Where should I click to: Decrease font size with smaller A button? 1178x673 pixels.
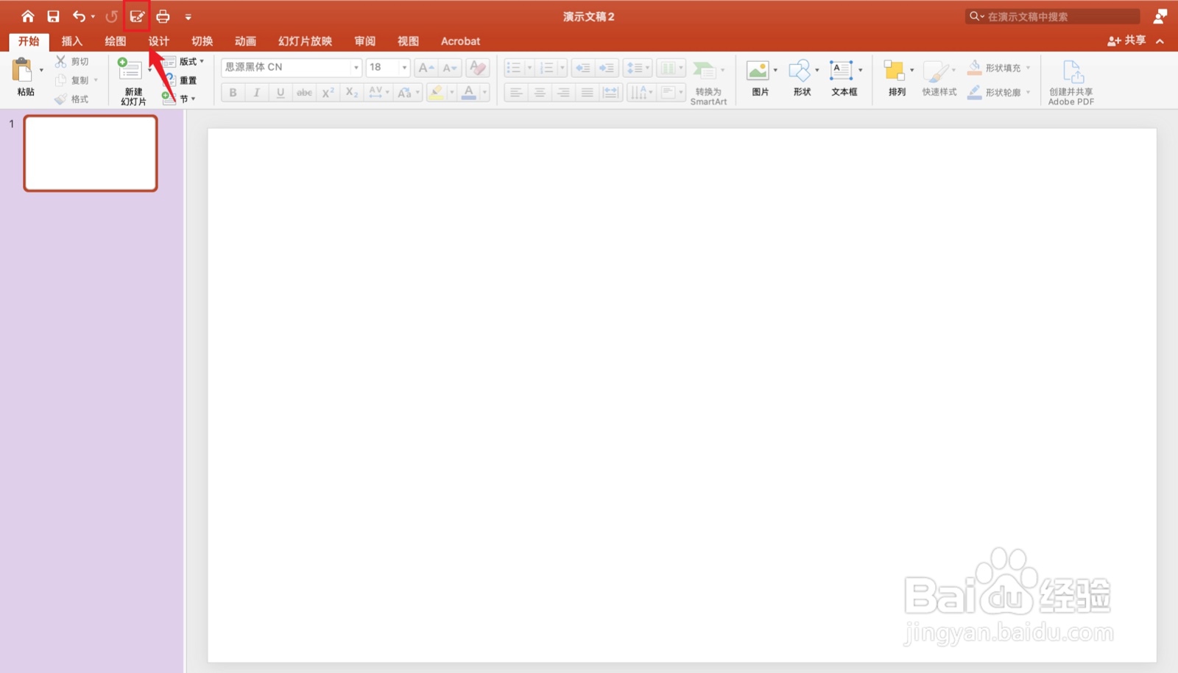point(450,68)
